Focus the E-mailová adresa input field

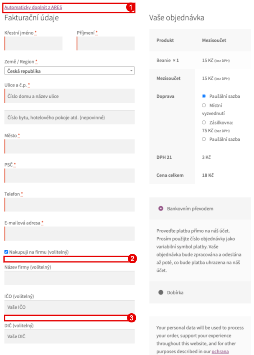pyautogui.click(x=69, y=233)
